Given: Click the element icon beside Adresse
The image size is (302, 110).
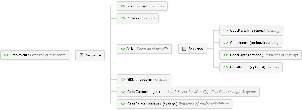Looking at the screenshot, I should point(123,18).
